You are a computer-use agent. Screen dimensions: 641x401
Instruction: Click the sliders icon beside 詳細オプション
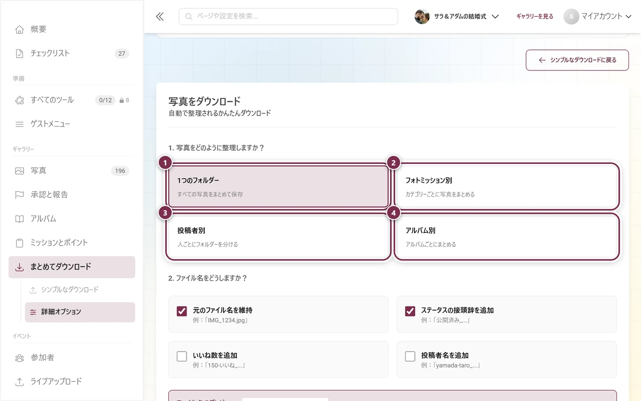(x=33, y=312)
